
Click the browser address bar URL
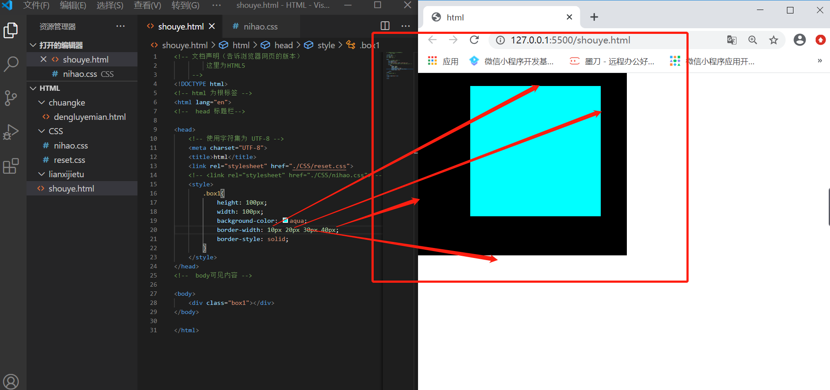(x=570, y=40)
